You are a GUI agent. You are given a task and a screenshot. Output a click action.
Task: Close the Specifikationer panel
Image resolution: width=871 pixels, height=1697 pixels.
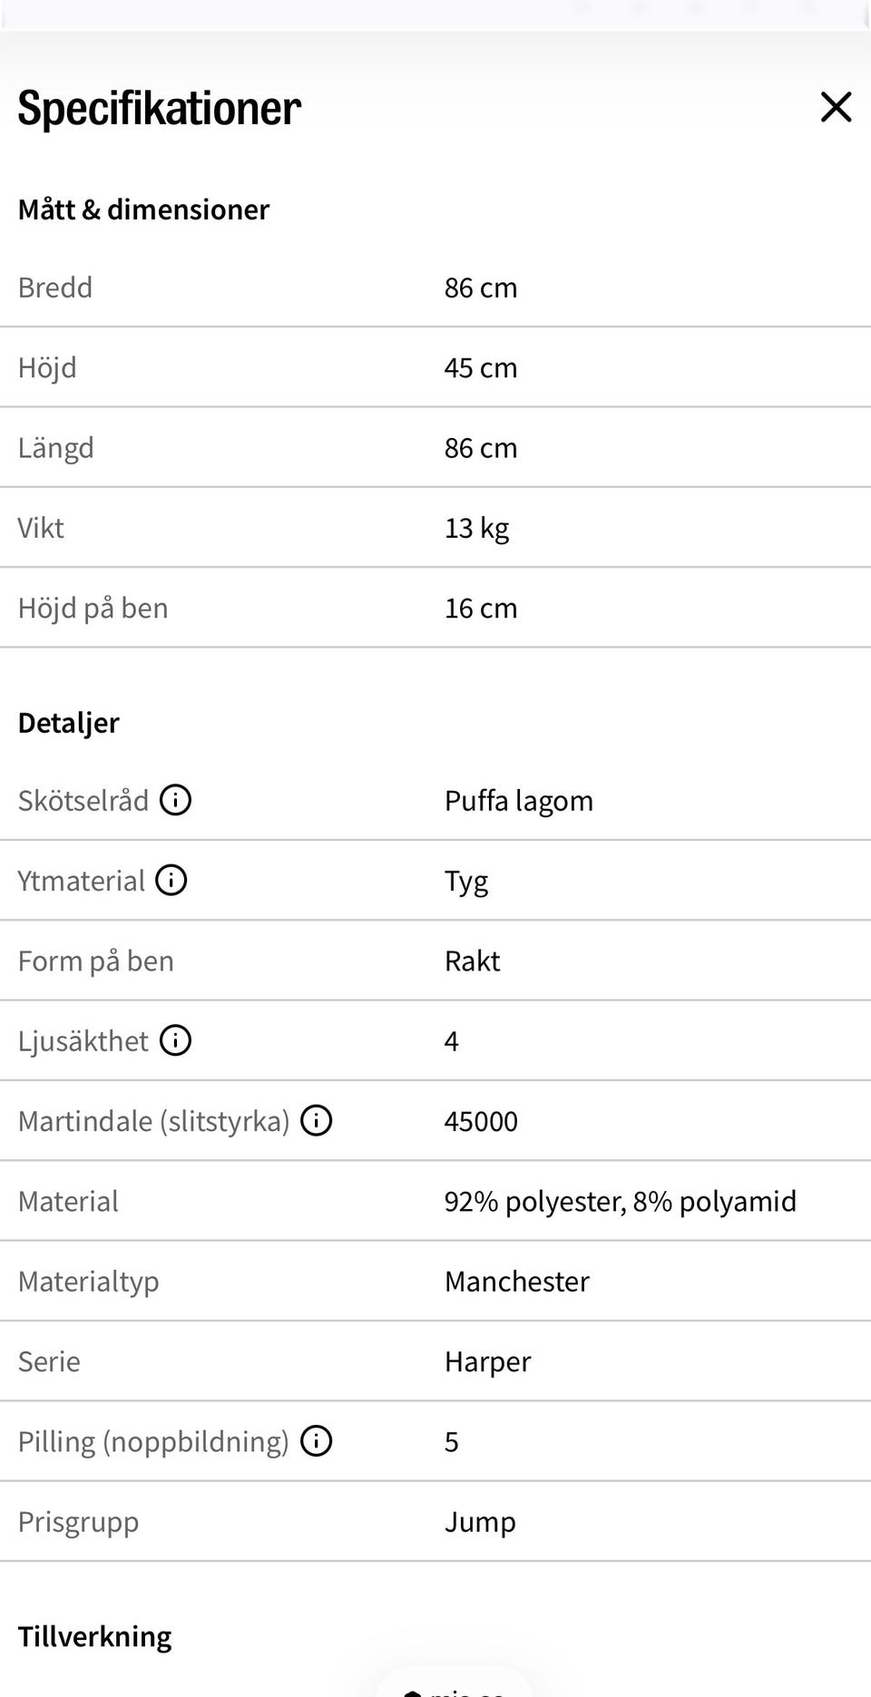click(x=836, y=107)
